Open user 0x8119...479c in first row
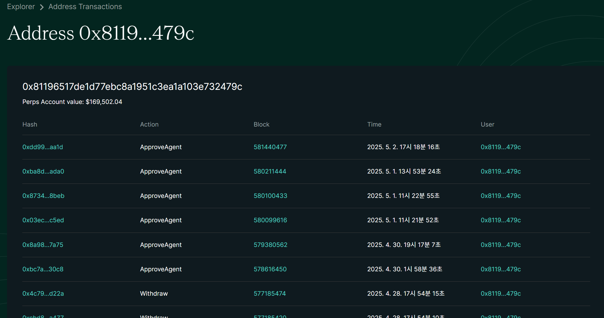604x318 pixels. point(500,147)
